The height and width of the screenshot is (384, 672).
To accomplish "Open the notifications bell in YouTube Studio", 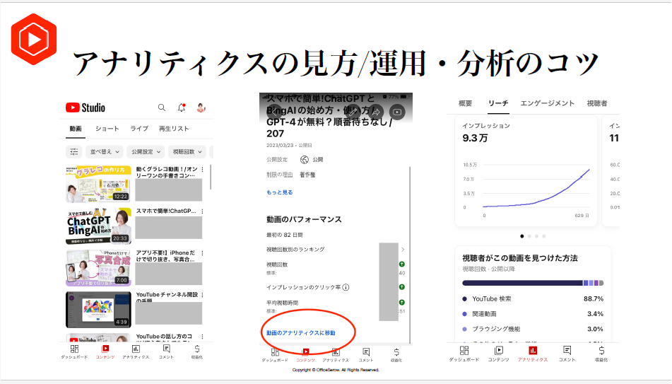I will pos(182,107).
